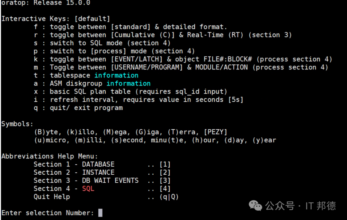This screenshot has width=347, height=220.
Task: Select the Section 3 - DB WAIT EVENTS entry
Action: click(86, 180)
